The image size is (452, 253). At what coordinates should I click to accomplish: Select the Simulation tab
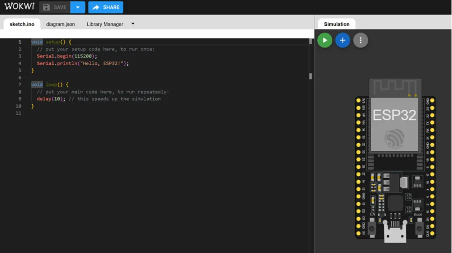[x=337, y=24]
